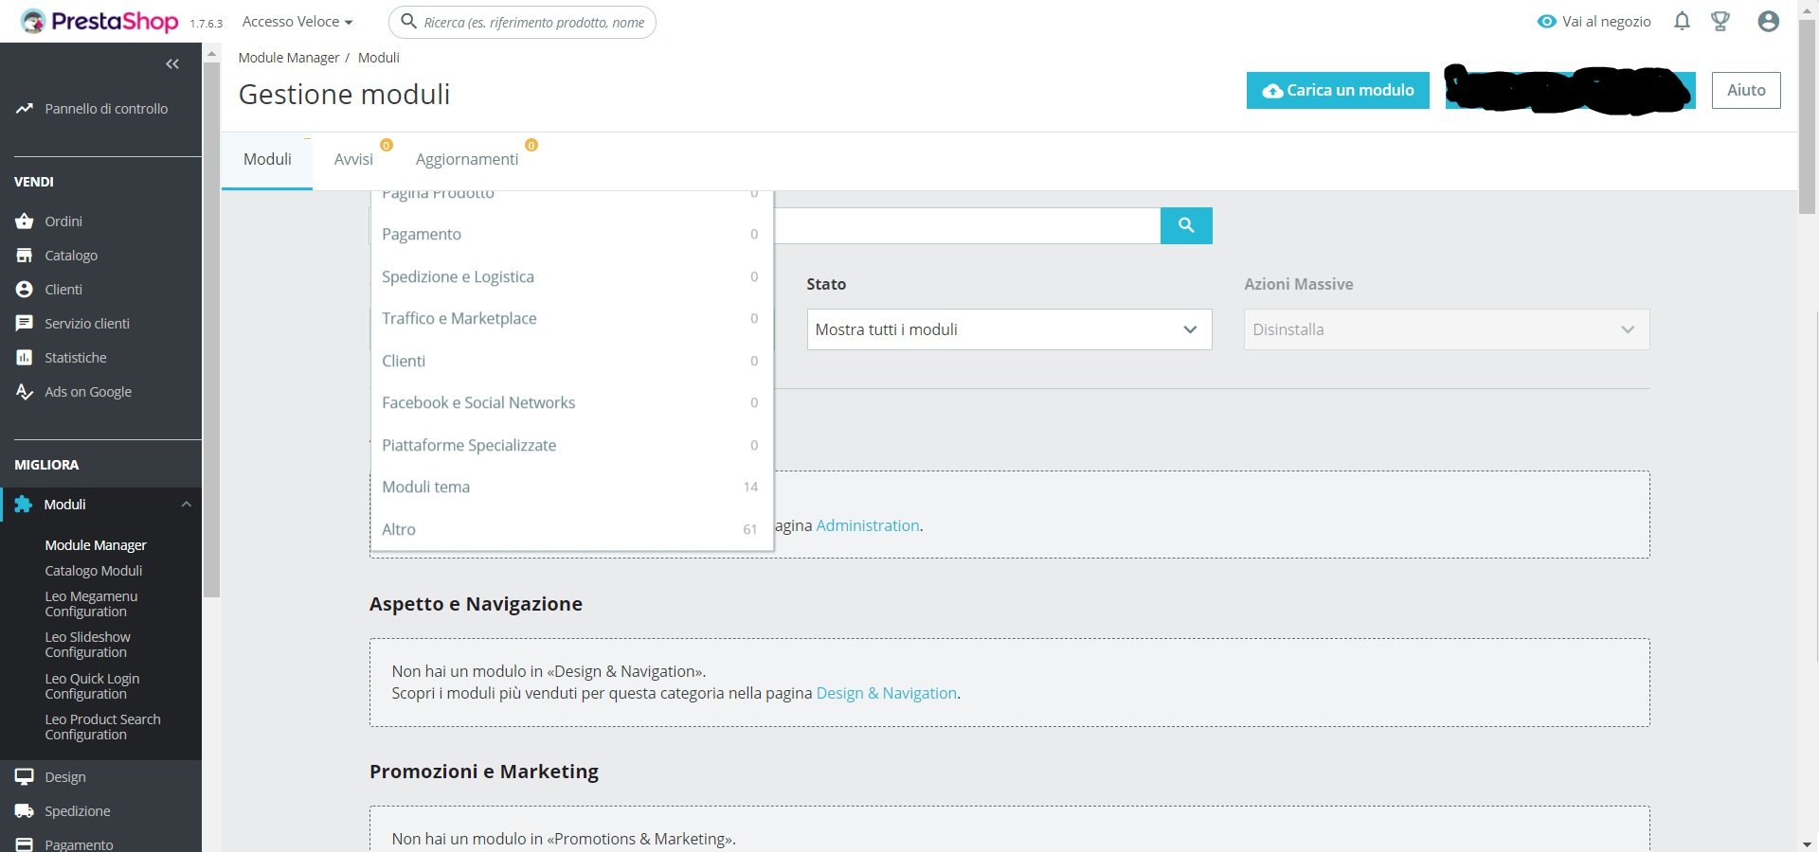This screenshot has width=1819, height=852.
Task: Open user profile avatar icon
Action: (x=1768, y=21)
